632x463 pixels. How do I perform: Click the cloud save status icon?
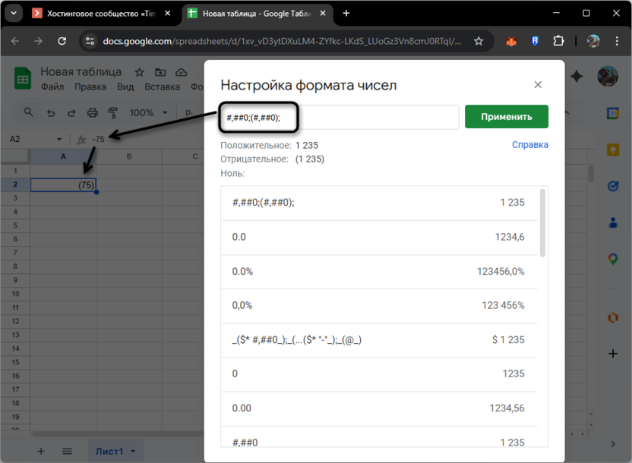(x=180, y=71)
